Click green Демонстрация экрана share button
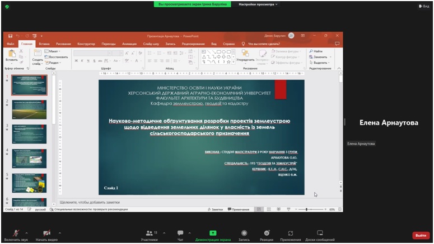This screenshot has width=434, height=244. (x=213, y=236)
